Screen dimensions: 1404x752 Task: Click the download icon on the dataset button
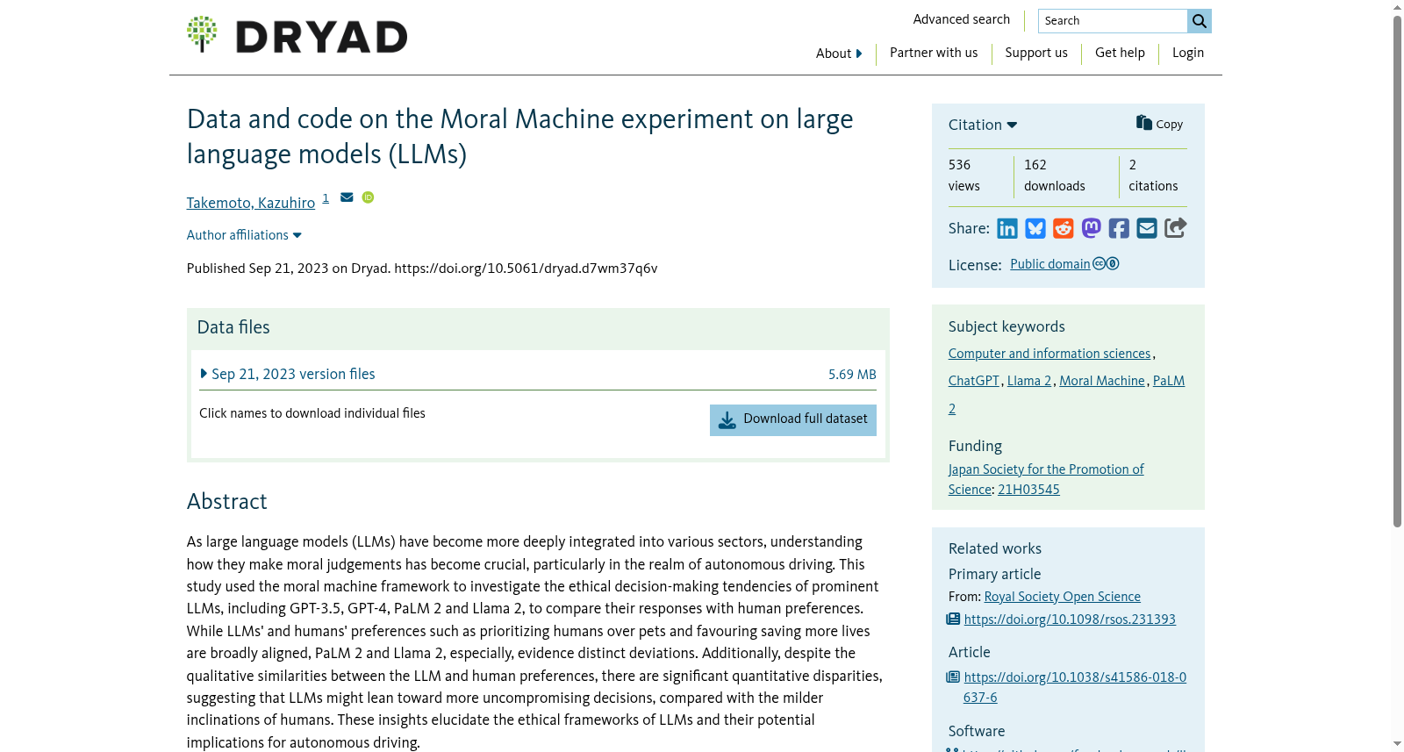727,420
